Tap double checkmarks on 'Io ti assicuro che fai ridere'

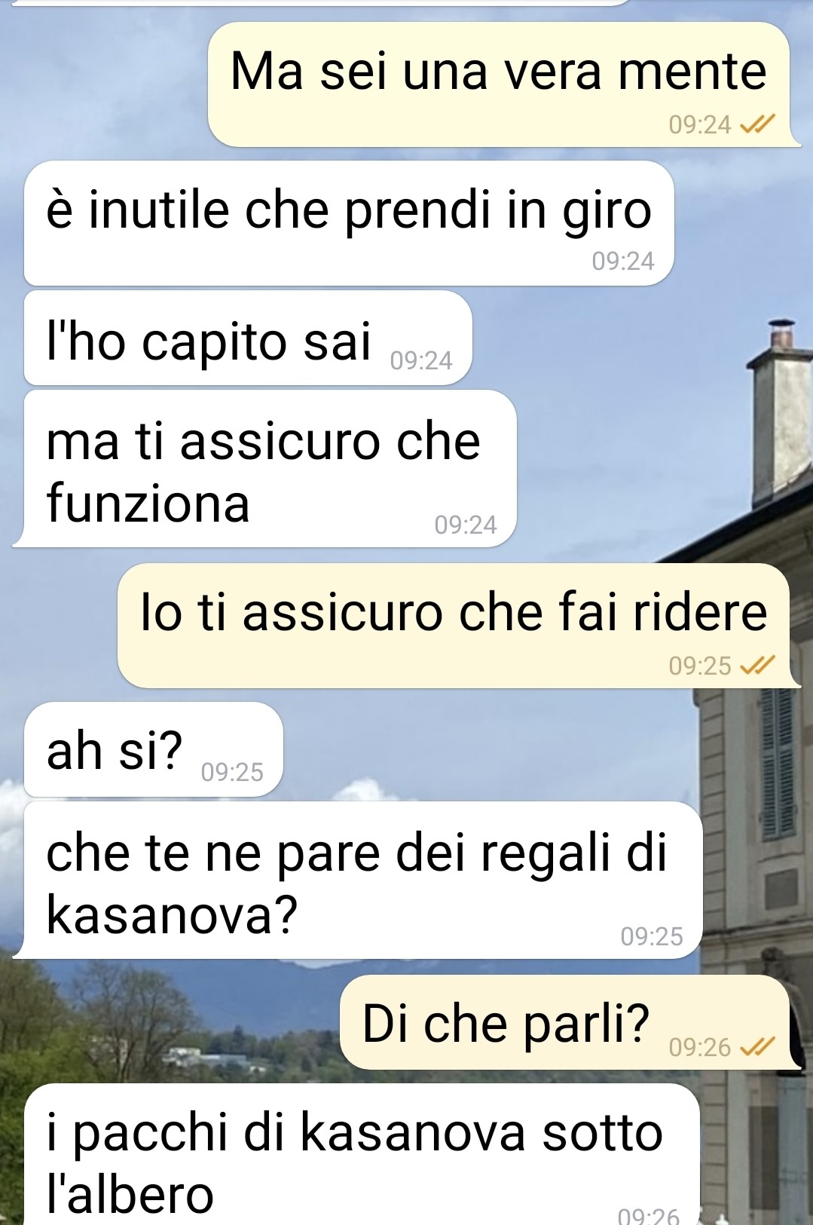(757, 666)
